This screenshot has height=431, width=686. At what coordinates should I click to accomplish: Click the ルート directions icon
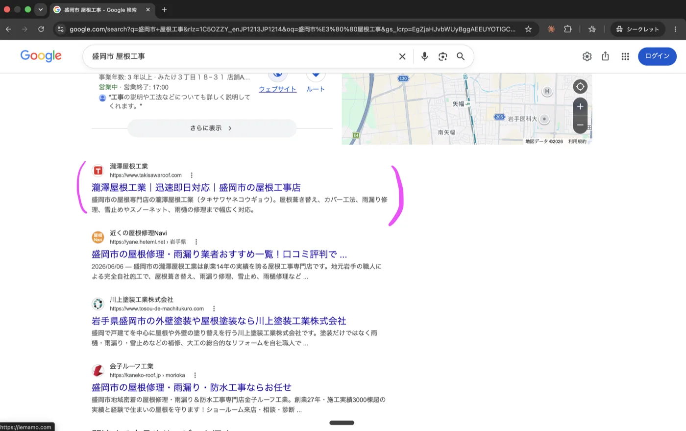point(316,76)
